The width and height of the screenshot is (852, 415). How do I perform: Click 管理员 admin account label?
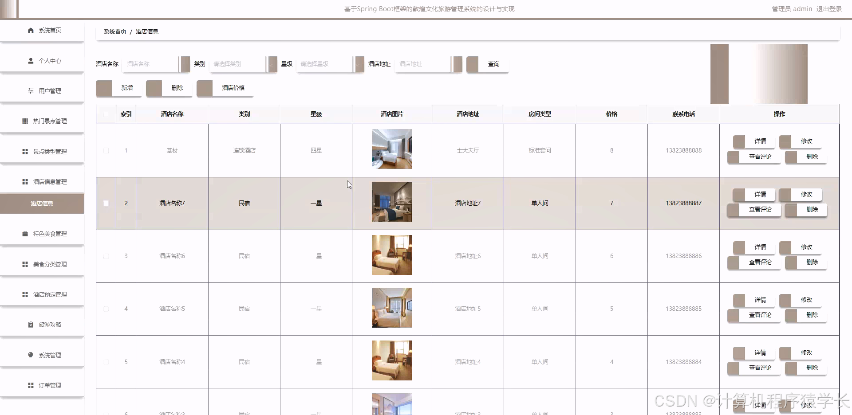coord(792,9)
